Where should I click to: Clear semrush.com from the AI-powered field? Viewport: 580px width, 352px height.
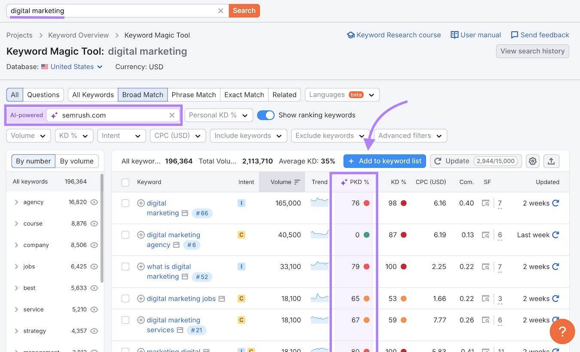pos(172,115)
